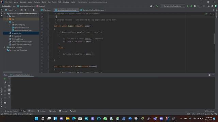This screenshot has width=218, height=122.
Task: Open IDE settings gear in toolbar
Action: [x=212, y=6]
